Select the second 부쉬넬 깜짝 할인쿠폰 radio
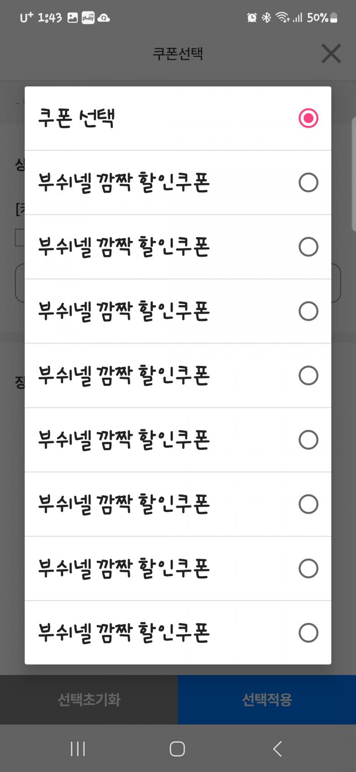The height and width of the screenshot is (772, 356). click(x=308, y=247)
